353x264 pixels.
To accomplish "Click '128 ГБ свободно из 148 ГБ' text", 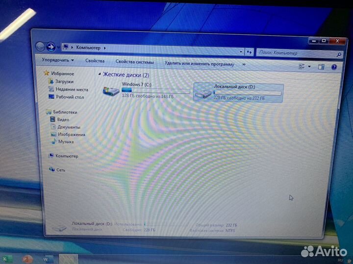I will point(148,96).
